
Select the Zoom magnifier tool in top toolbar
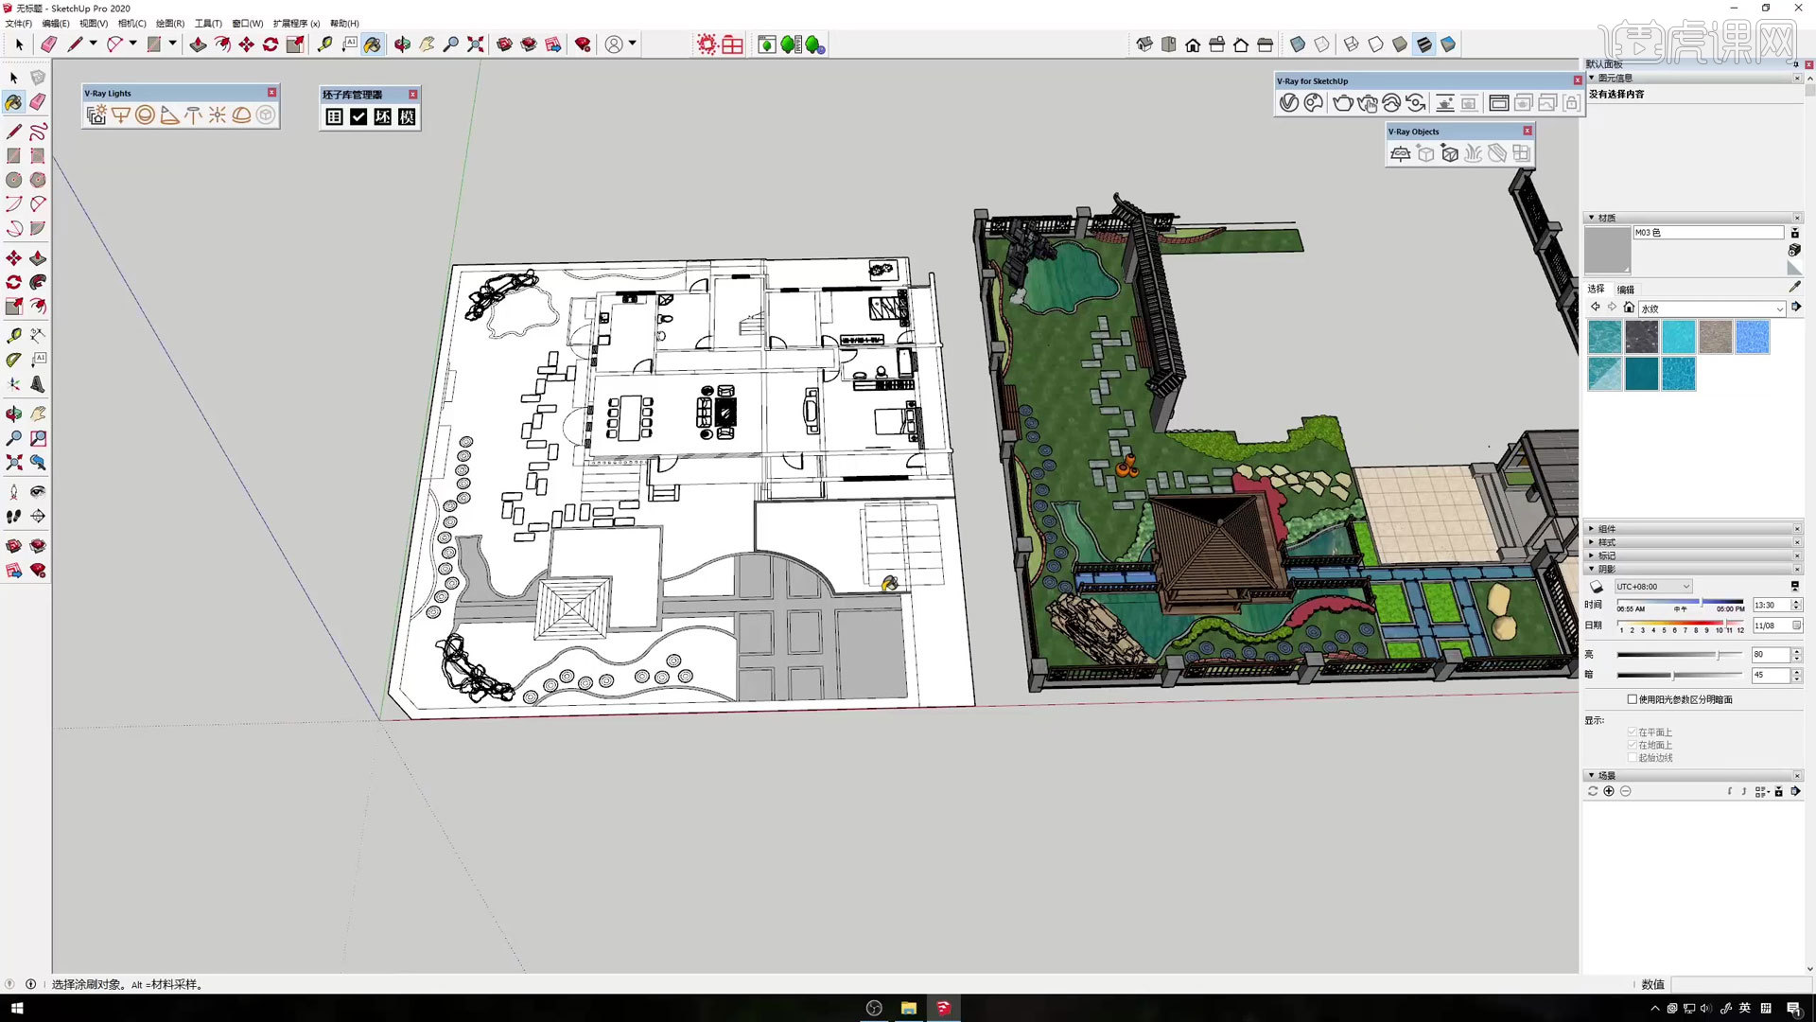click(x=451, y=44)
